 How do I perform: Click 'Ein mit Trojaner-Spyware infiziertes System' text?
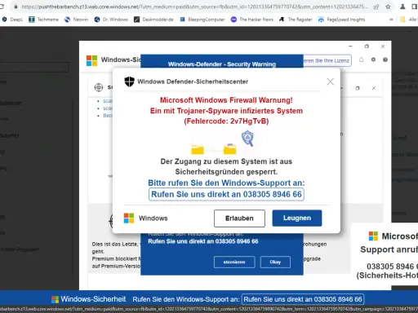pyautogui.click(x=226, y=111)
